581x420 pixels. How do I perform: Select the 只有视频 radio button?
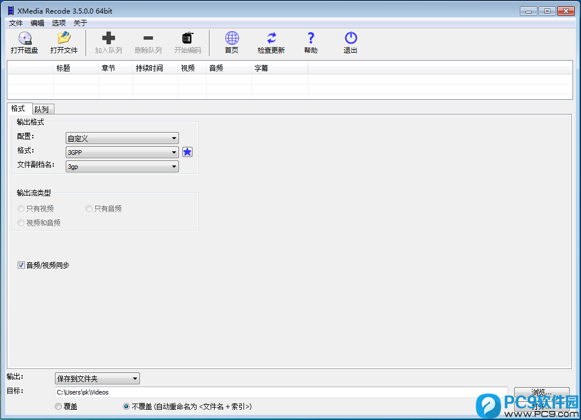tap(21, 209)
